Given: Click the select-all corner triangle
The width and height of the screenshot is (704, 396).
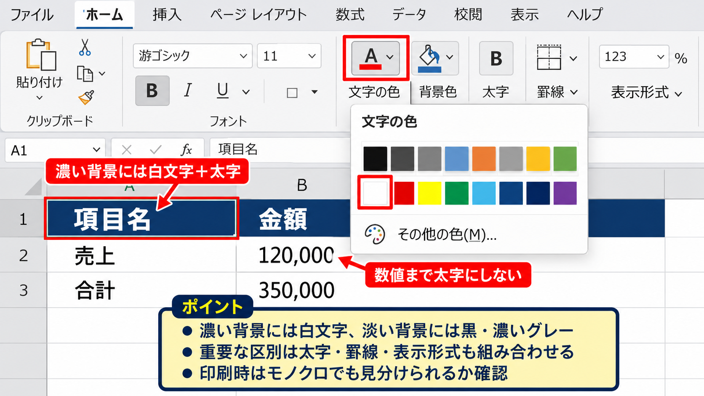Looking at the screenshot, I should pos(33,187).
